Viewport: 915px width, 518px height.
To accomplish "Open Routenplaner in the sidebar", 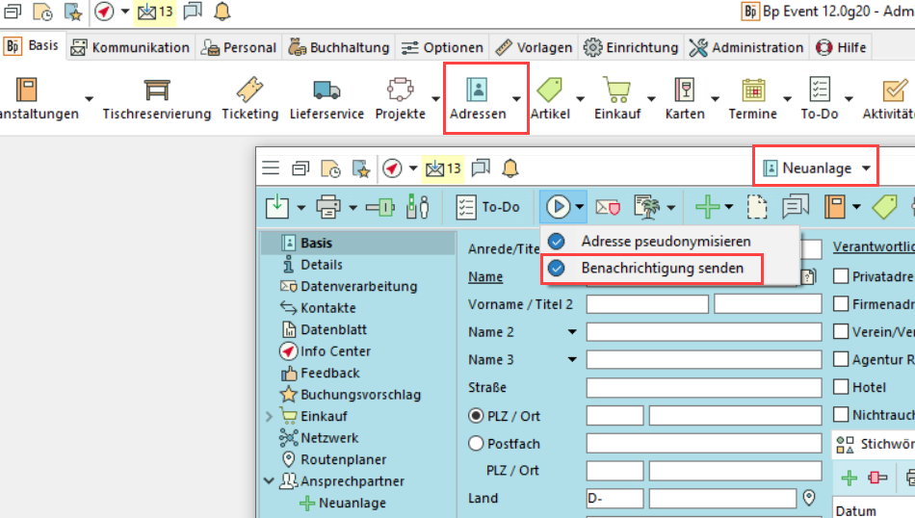I will (343, 460).
